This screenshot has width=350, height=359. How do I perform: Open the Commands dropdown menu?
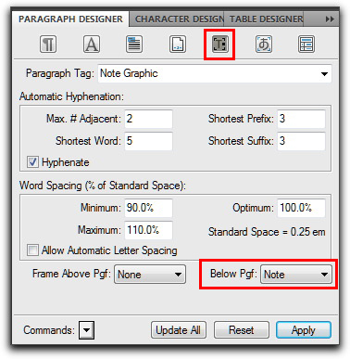86,330
